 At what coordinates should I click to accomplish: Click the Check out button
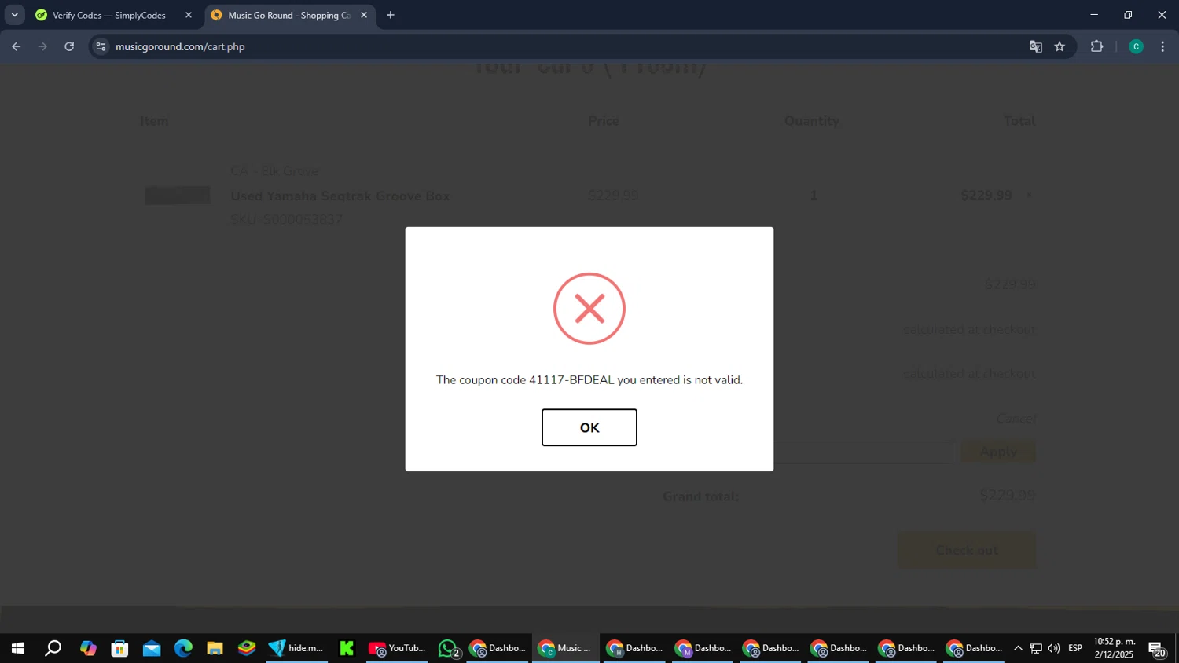pyautogui.click(x=967, y=550)
